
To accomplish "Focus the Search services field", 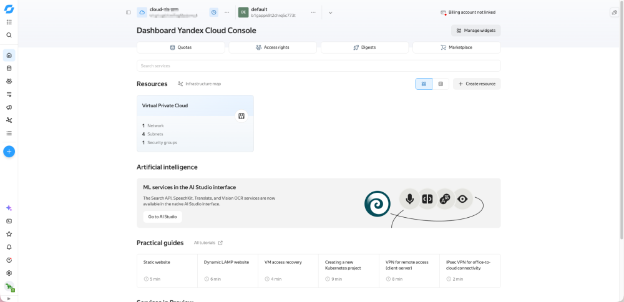I will tap(318, 66).
